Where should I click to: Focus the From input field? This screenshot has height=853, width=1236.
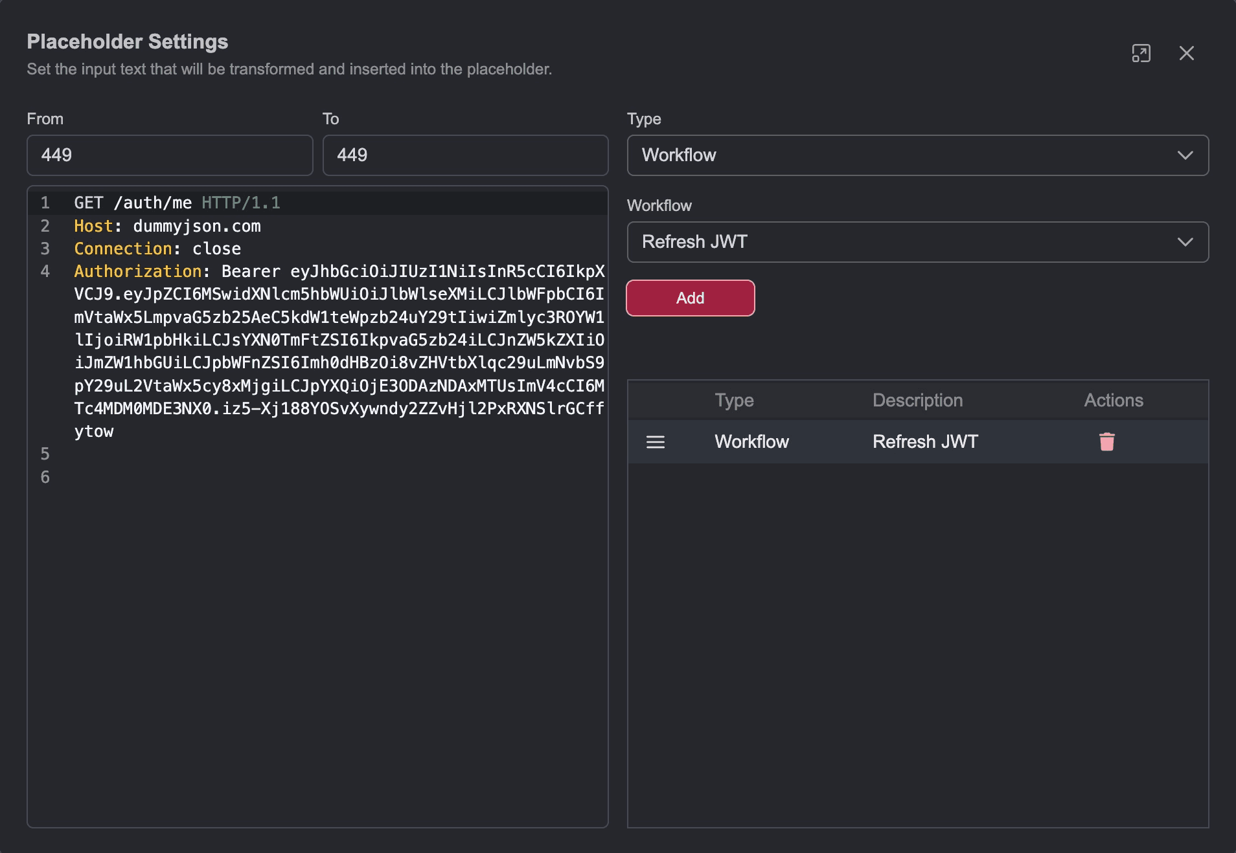[x=170, y=155]
